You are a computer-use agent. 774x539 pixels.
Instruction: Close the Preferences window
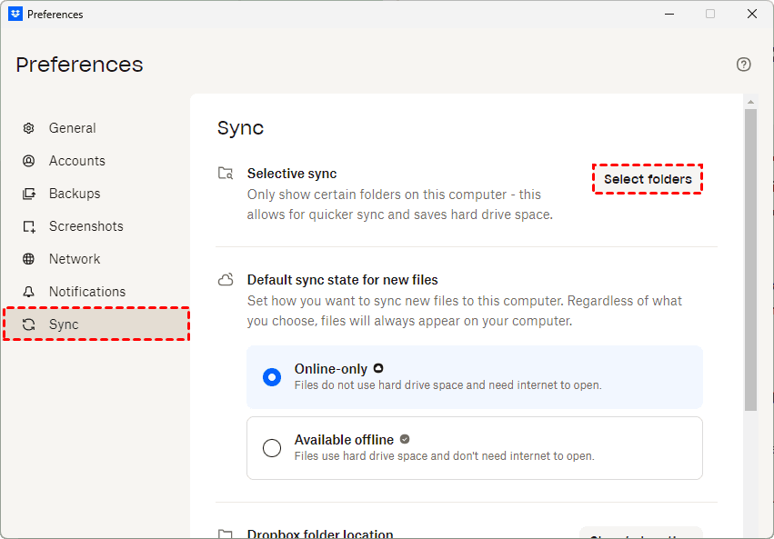752,14
